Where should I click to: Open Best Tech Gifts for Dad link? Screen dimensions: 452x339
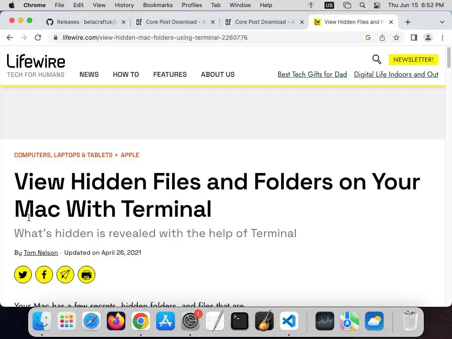pyautogui.click(x=312, y=74)
